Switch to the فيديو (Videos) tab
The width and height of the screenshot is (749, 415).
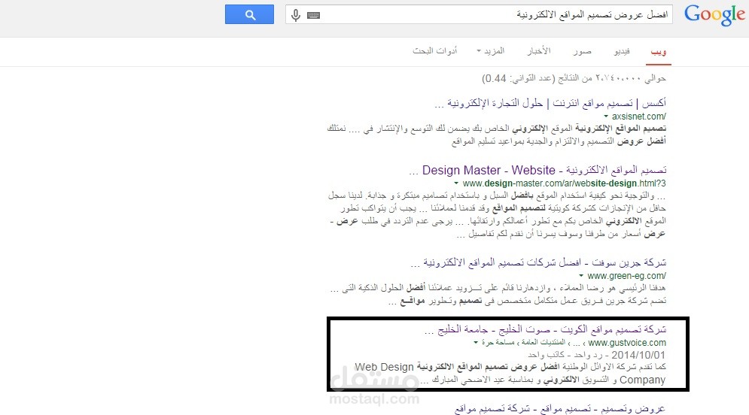point(622,51)
